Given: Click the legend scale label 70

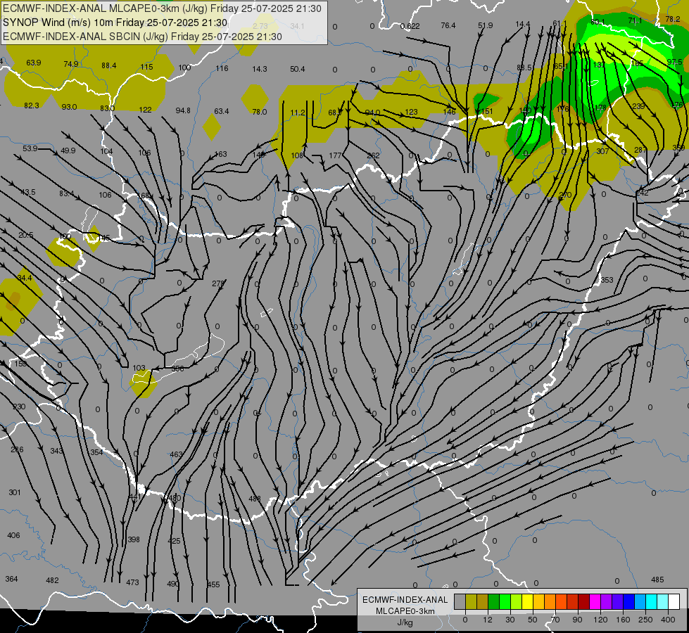Looking at the screenshot, I should 555,620.
